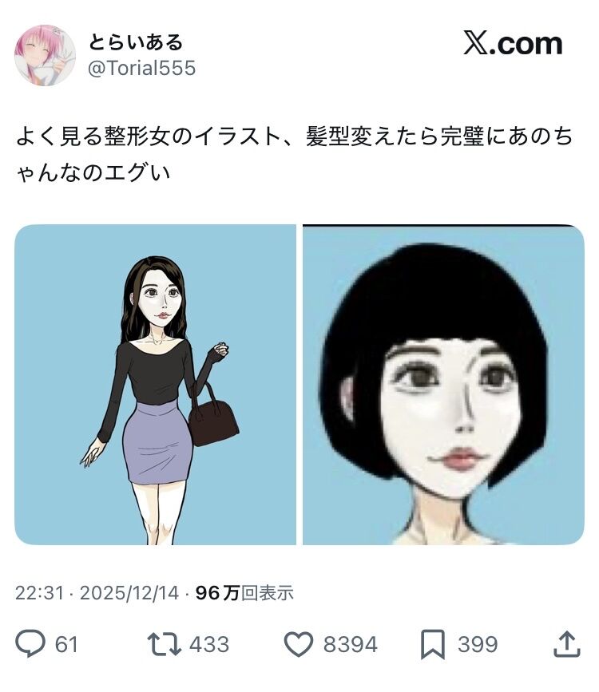Like the post with heart icon

298,644
